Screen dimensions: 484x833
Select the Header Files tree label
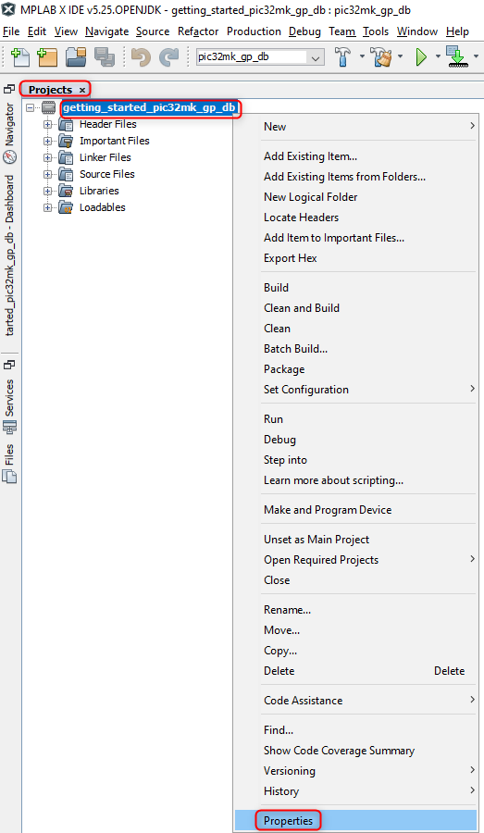click(108, 124)
